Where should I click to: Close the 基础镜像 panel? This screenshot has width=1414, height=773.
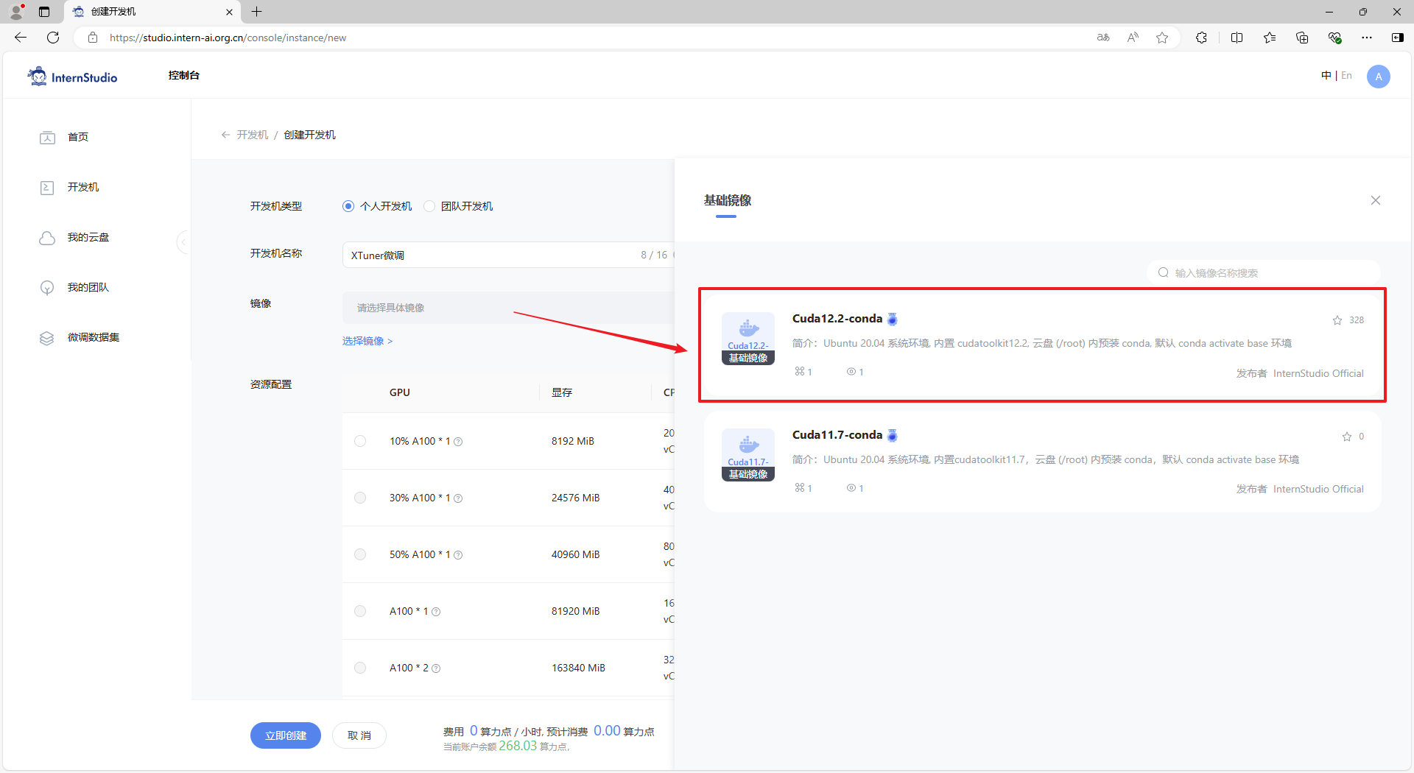pos(1376,200)
